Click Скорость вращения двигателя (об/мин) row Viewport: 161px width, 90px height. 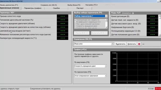coord(34,23)
